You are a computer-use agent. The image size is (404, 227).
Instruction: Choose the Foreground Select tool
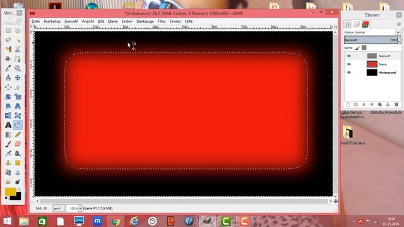tap(8, 59)
